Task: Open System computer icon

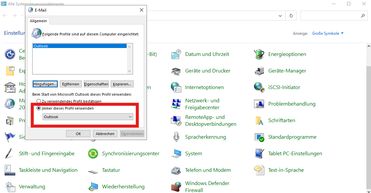Action: point(176,154)
